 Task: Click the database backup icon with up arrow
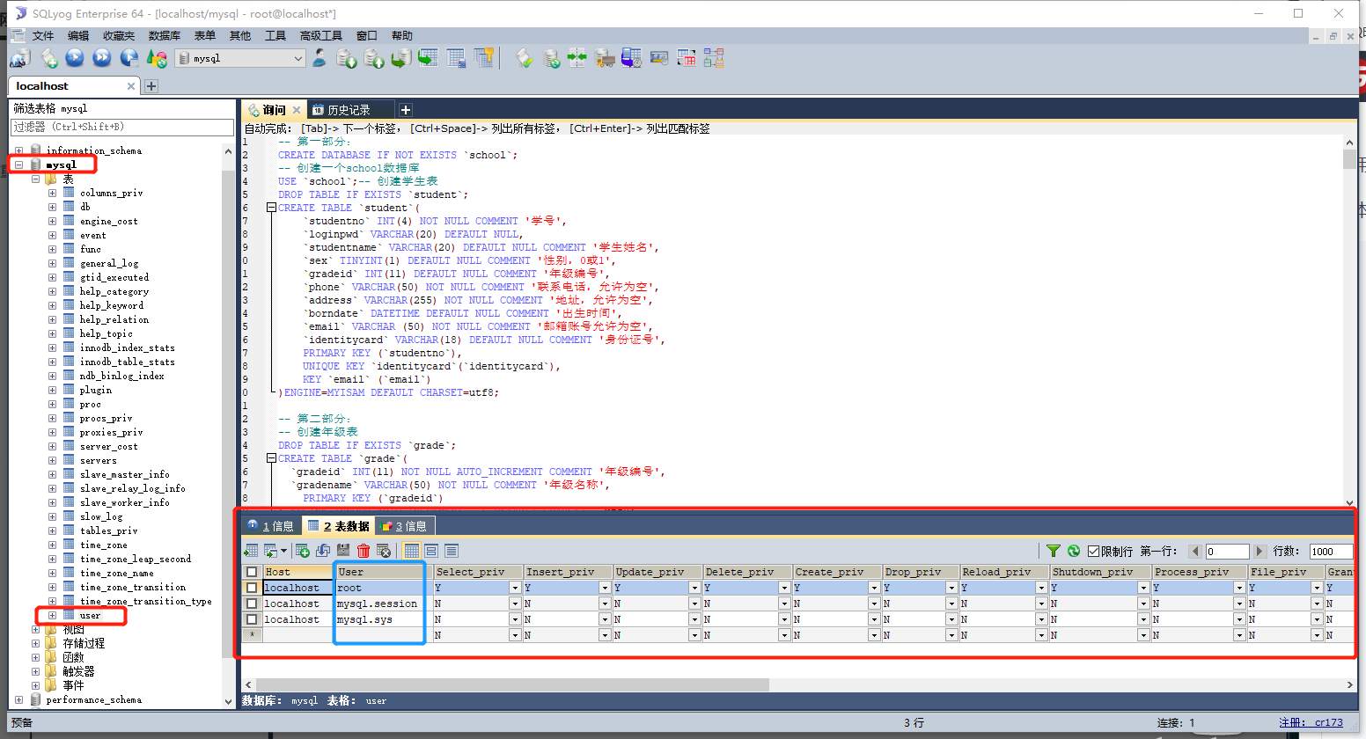pyautogui.click(x=374, y=58)
